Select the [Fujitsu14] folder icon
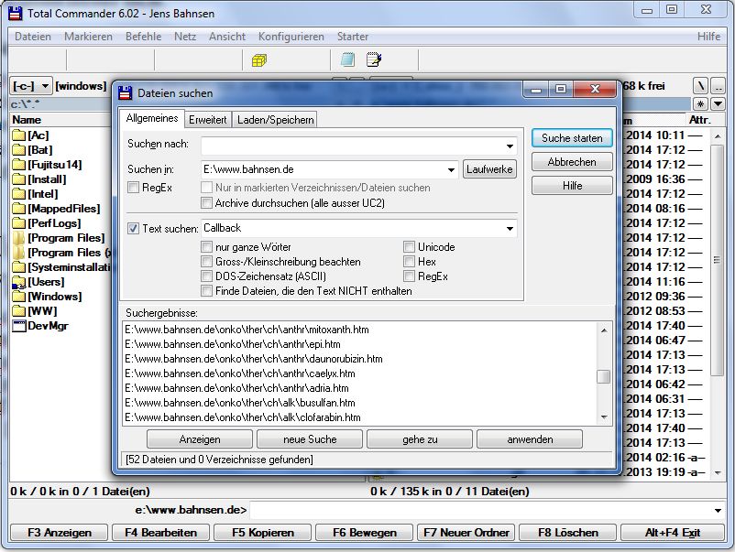 click(18, 165)
